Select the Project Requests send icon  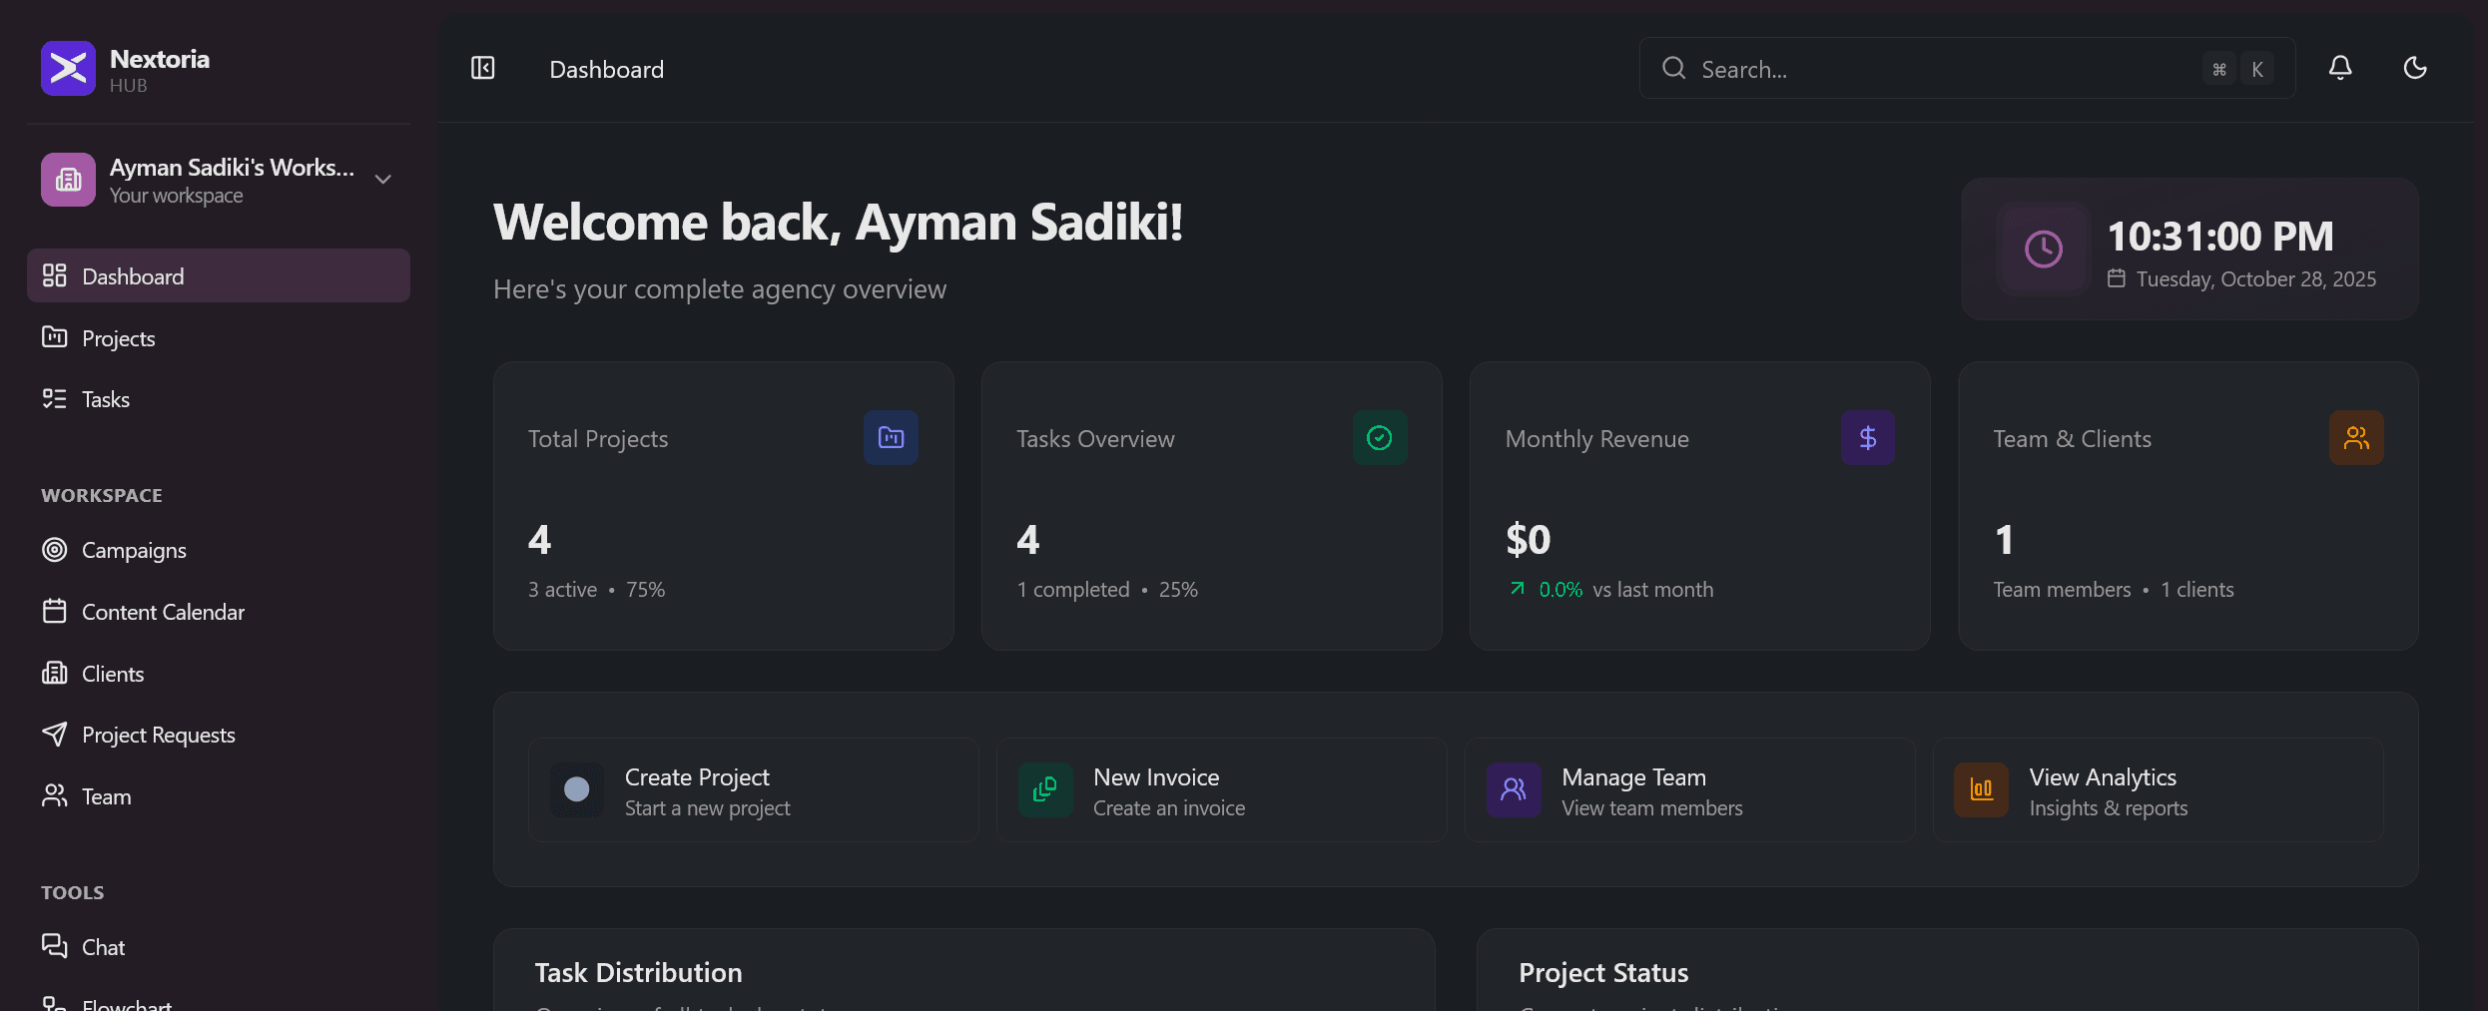[55, 735]
